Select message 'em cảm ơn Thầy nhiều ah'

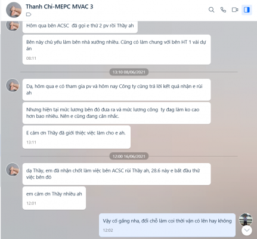pyautogui.click(x=54, y=198)
